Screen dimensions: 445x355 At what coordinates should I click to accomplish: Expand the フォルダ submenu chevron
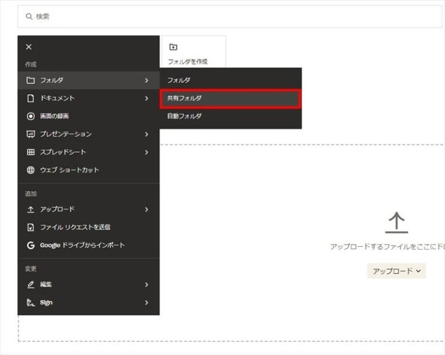click(x=147, y=80)
